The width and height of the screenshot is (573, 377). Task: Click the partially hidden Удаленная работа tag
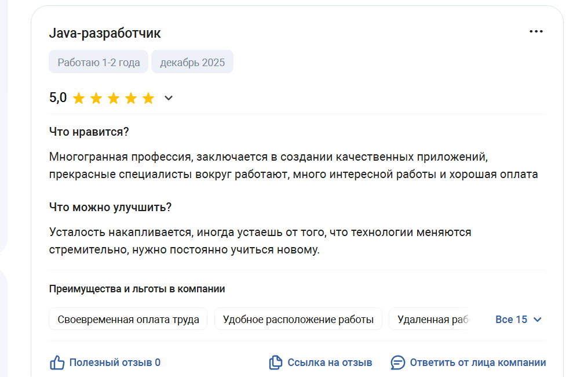click(x=429, y=319)
